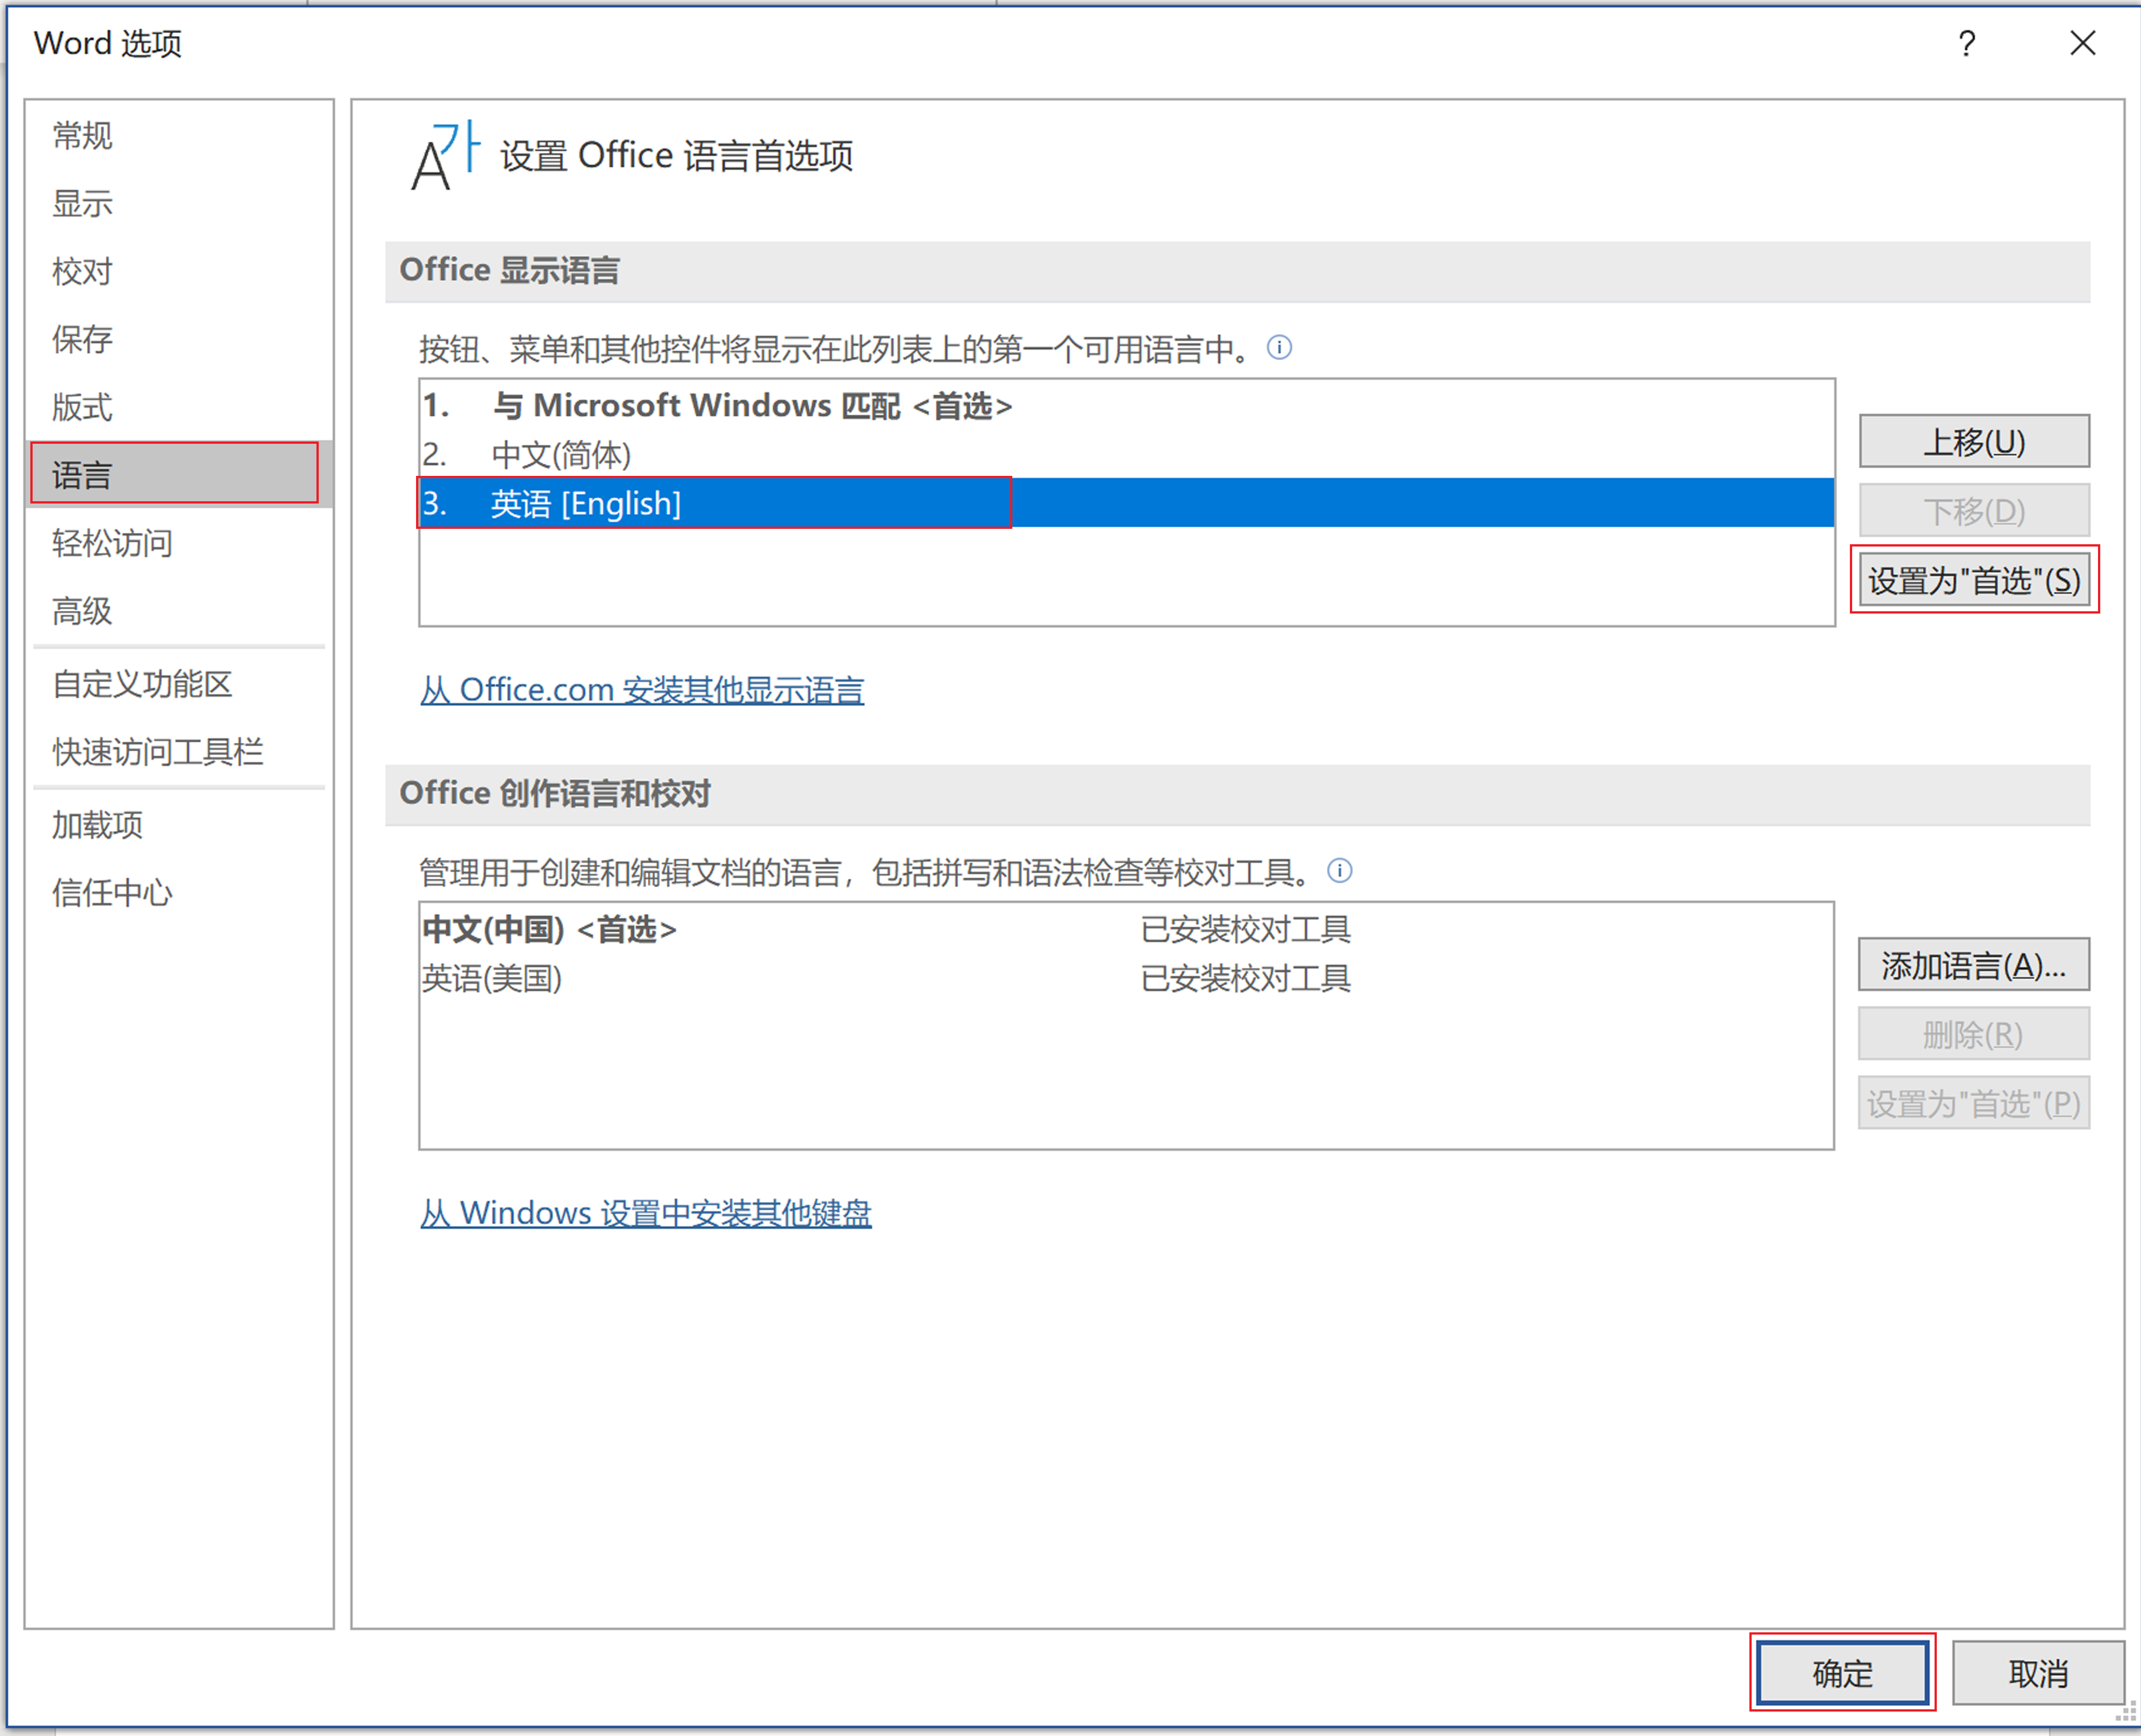This screenshot has width=2141, height=1736.
Task: Click the Office language preferences header icon
Action: 445,155
